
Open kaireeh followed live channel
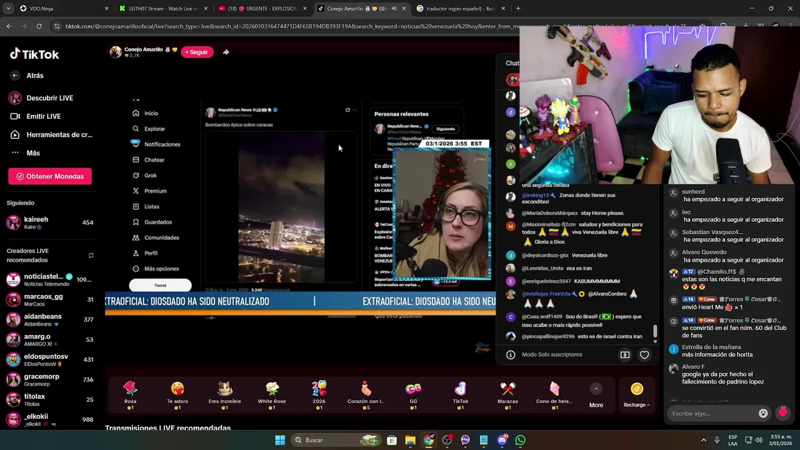click(x=50, y=222)
